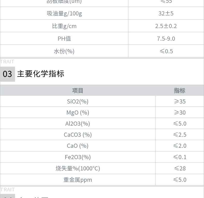Select the 重金属ppm row label

coord(78,180)
